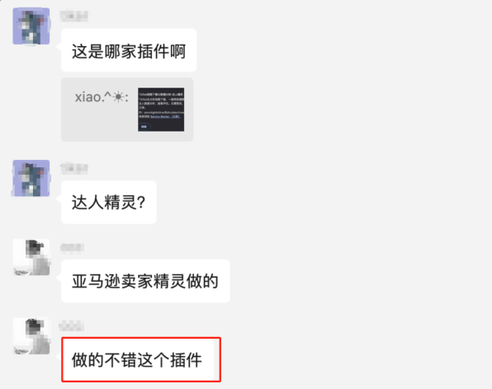492x389 pixels.
Task: Open the dark screenshot thumbnail in quote
Action: point(161,110)
